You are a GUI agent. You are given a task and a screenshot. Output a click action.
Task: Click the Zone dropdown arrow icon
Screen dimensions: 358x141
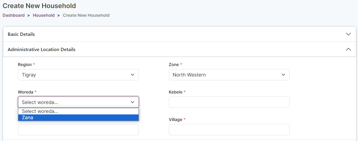[x=283, y=75]
